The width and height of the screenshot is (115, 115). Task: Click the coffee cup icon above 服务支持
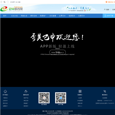pos(26,91)
